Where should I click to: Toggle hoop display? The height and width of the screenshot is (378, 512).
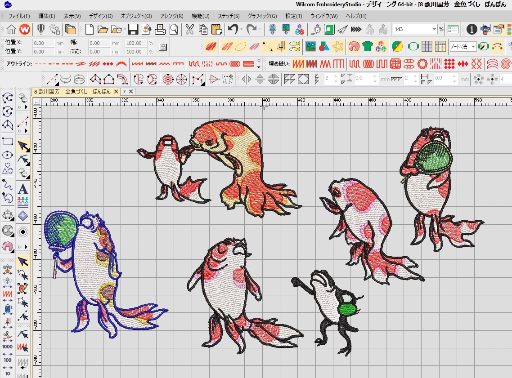(x=413, y=46)
